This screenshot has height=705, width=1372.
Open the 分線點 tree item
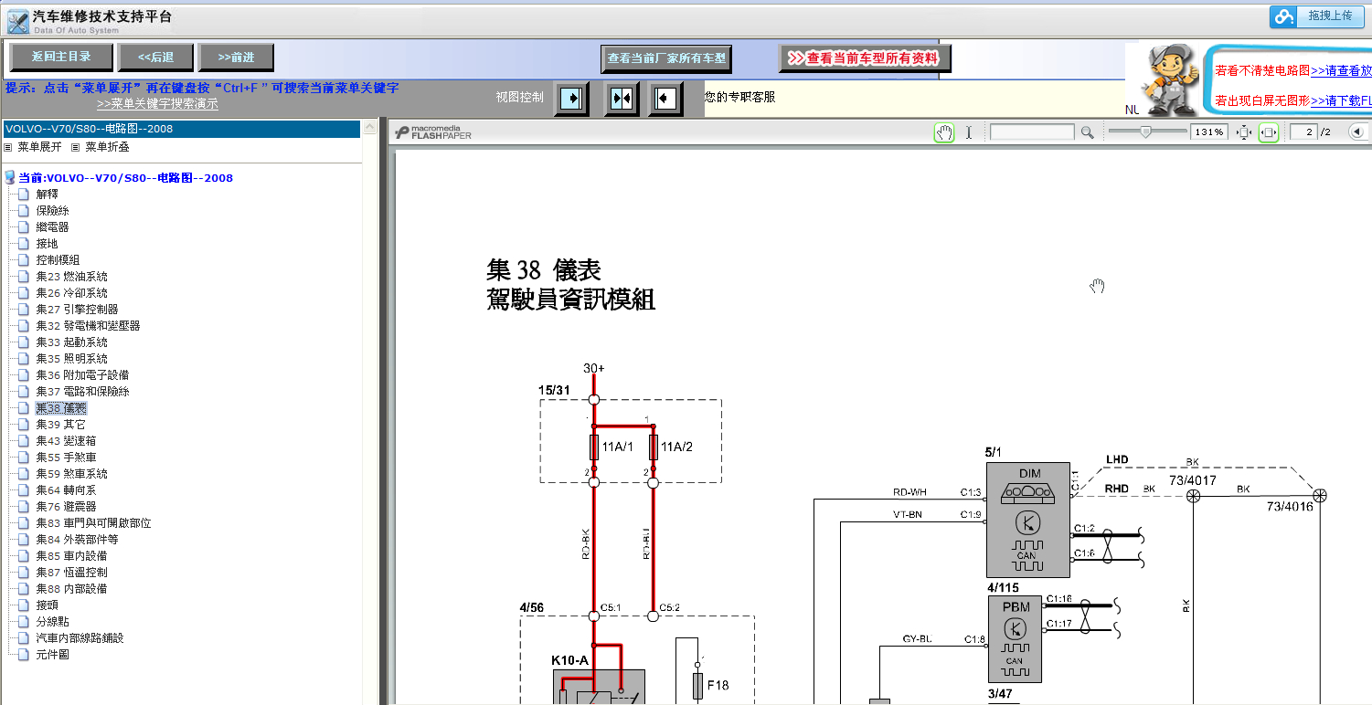click(53, 622)
